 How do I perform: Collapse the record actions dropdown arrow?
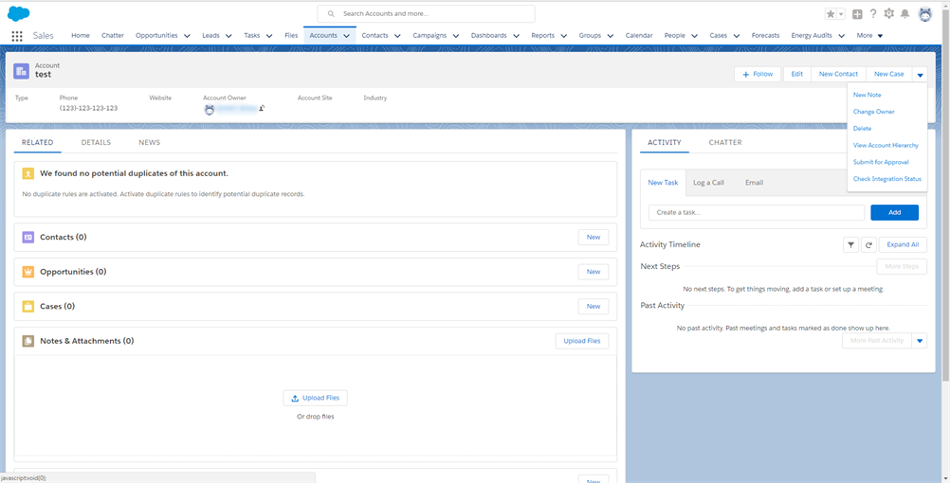[920, 75]
